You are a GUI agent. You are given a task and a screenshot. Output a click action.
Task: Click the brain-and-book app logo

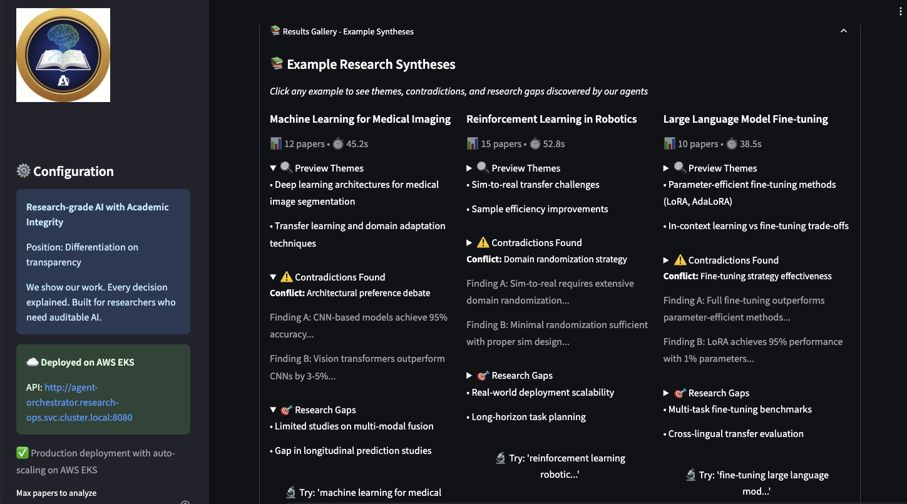coord(63,55)
